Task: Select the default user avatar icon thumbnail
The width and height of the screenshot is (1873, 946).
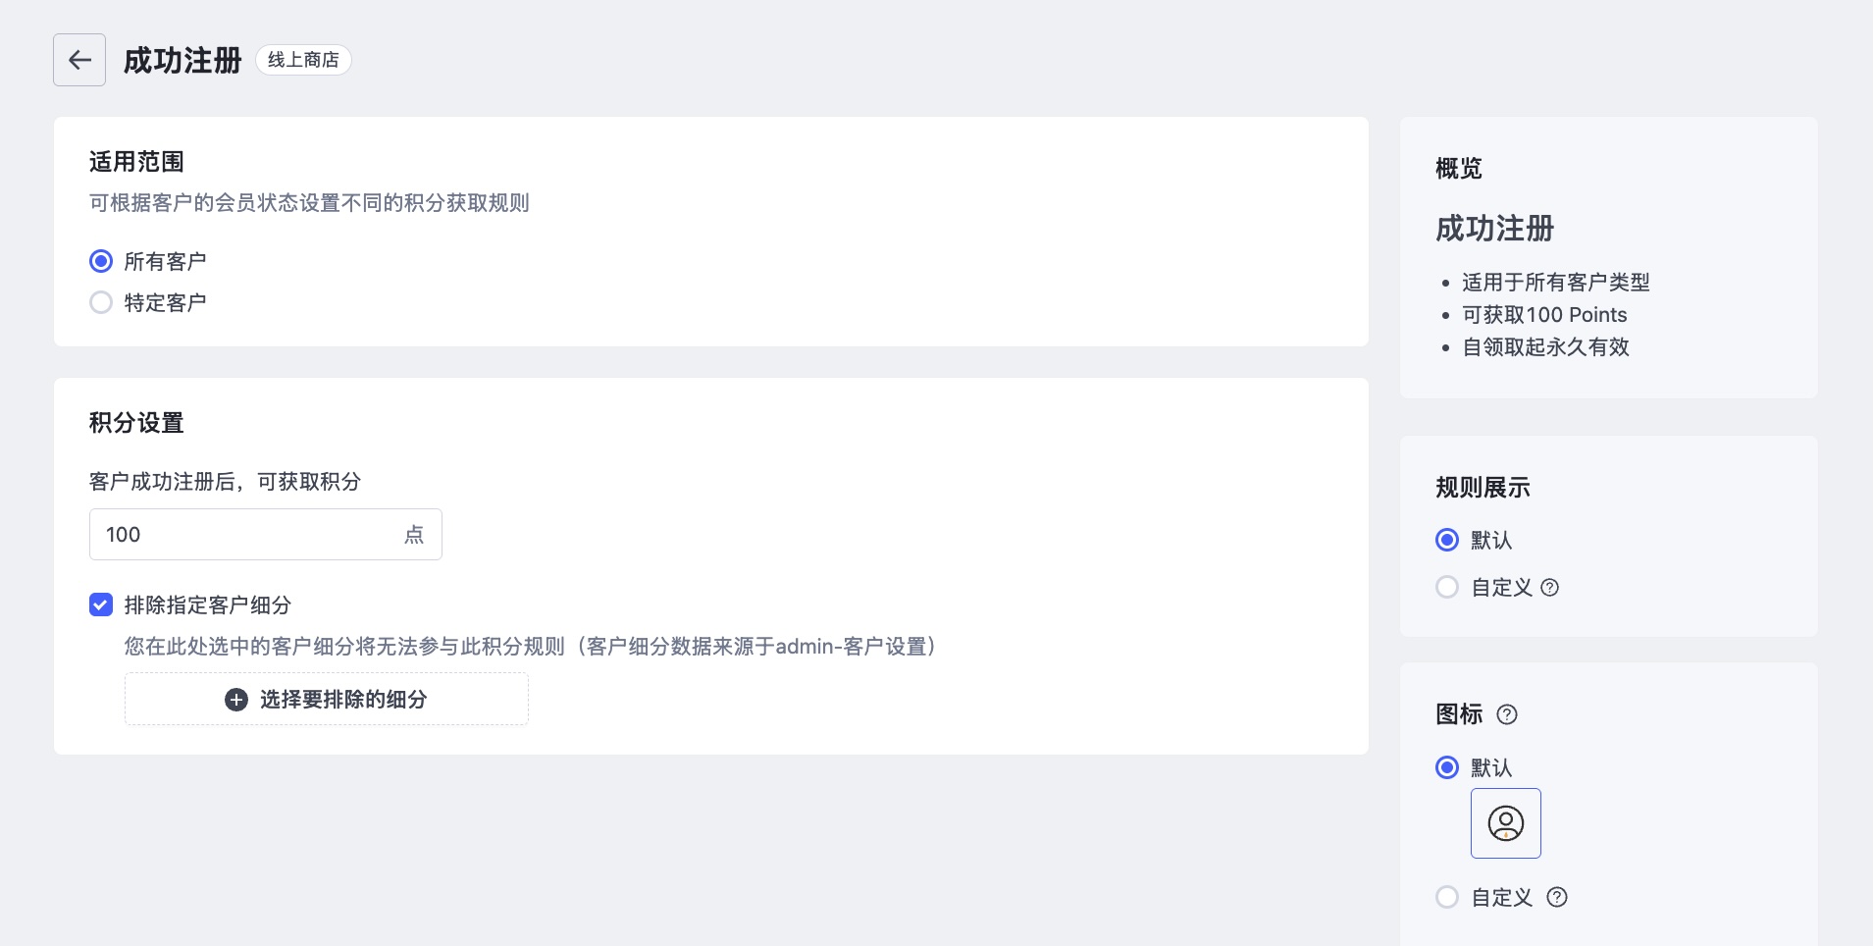Action: point(1506,823)
